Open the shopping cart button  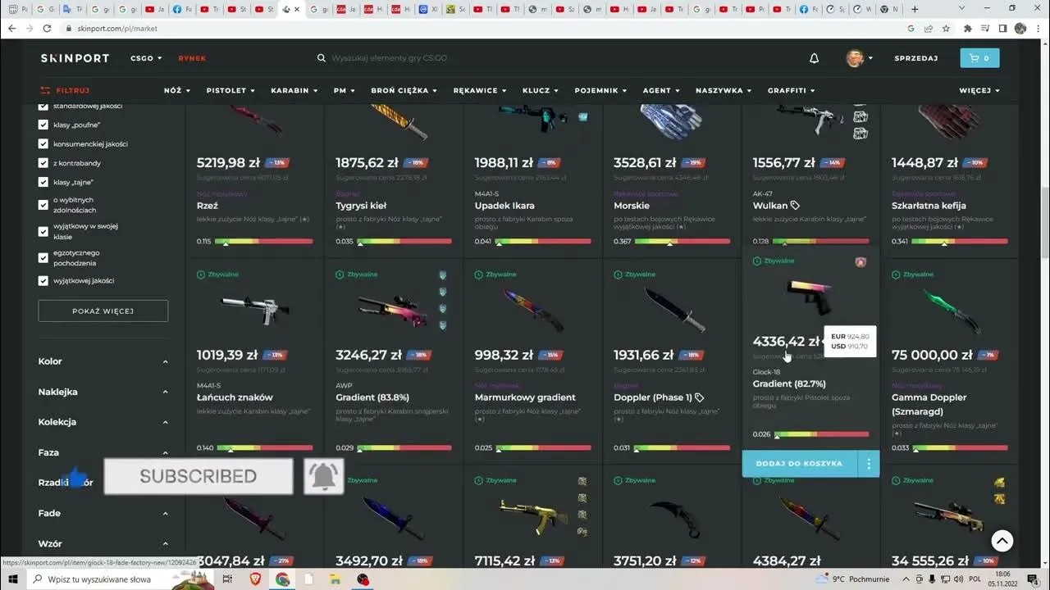pyautogui.click(x=979, y=58)
